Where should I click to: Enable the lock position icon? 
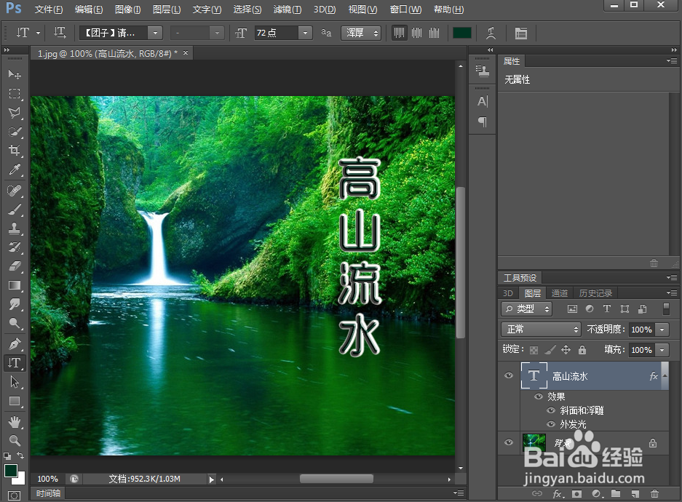(567, 350)
